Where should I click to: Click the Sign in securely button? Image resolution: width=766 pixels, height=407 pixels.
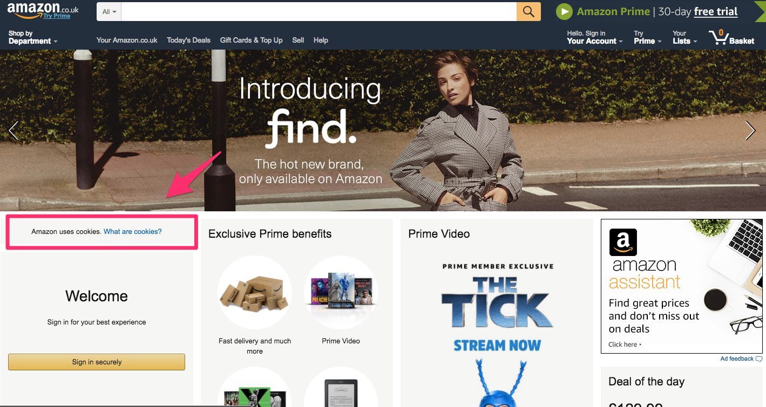click(97, 362)
